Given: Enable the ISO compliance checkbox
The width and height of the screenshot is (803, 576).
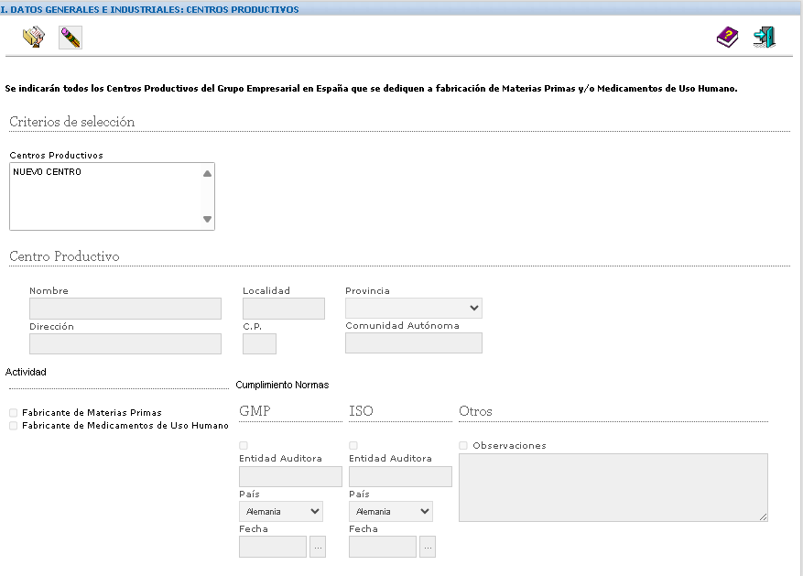Looking at the screenshot, I should pyautogui.click(x=353, y=446).
